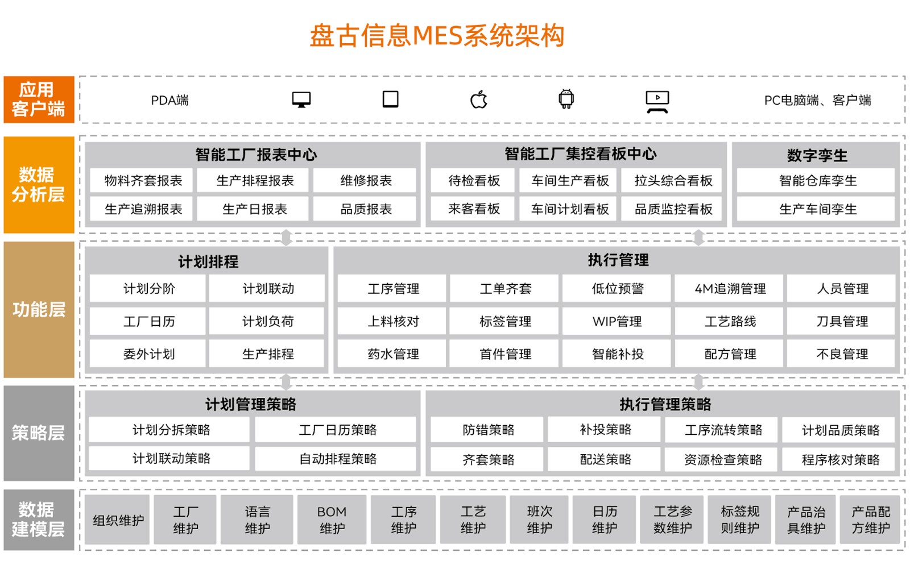Click the 防错策略 box
910x569 pixels.
coord(488,430)
